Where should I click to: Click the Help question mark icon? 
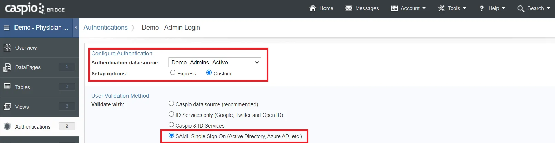[482, 8]
